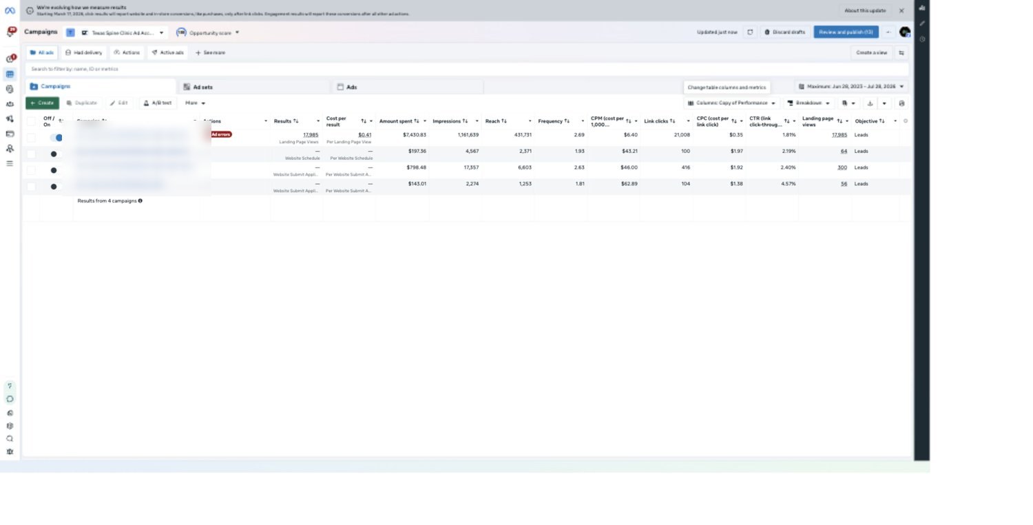The image size is (1033, 525).
Task: Click the export download icon
Action: [870, 103]
